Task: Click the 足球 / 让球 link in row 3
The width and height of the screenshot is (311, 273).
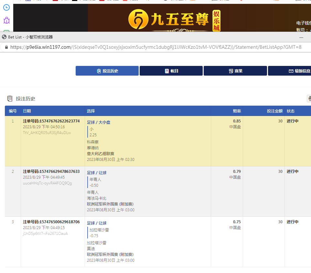Action: pyautogui.click(x=97, y=223)
